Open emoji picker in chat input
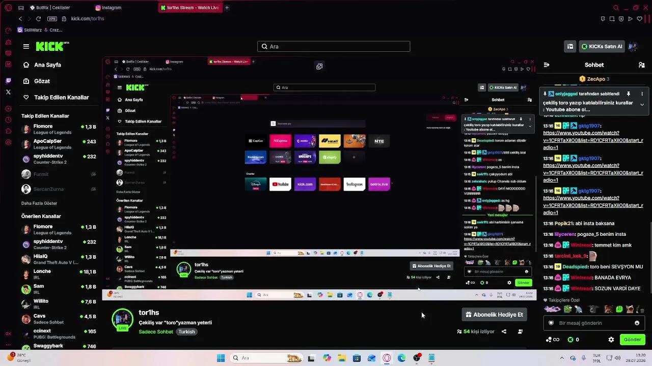The width and height of the screenshot is (652, 366). pos(637,323)
